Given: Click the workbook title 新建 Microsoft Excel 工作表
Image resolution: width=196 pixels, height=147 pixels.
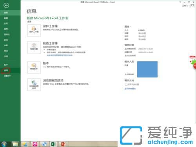Looking at the screenshot, I should [x=47, y=18].
